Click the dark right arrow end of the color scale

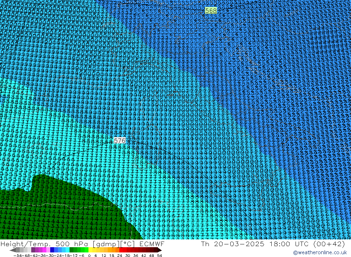[x=160, y=250]
